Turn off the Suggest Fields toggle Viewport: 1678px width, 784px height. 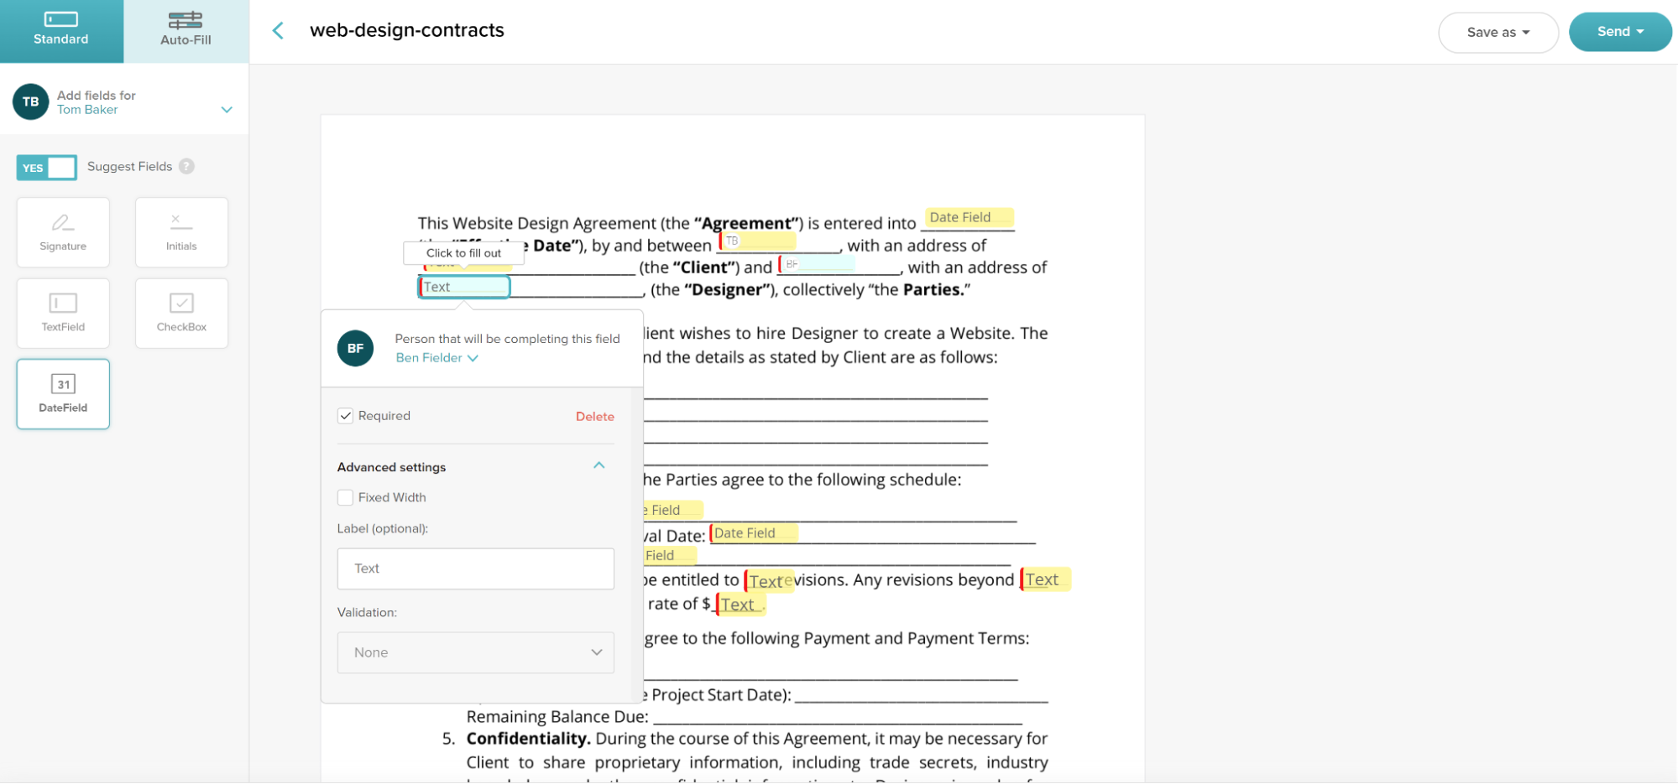46,168
